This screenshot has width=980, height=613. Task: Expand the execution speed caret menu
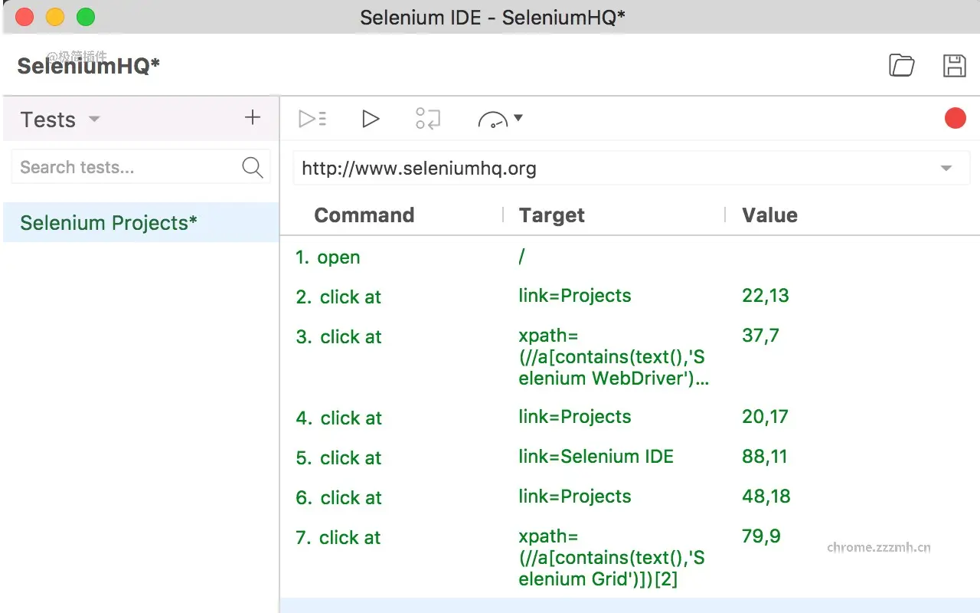pyautogui.click(x=520, y=118)
